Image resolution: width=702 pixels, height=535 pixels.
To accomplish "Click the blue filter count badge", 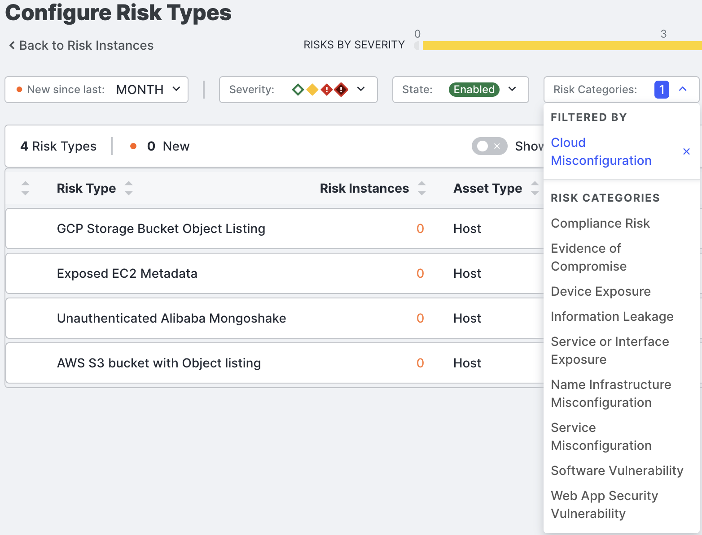I will (661, 90).
